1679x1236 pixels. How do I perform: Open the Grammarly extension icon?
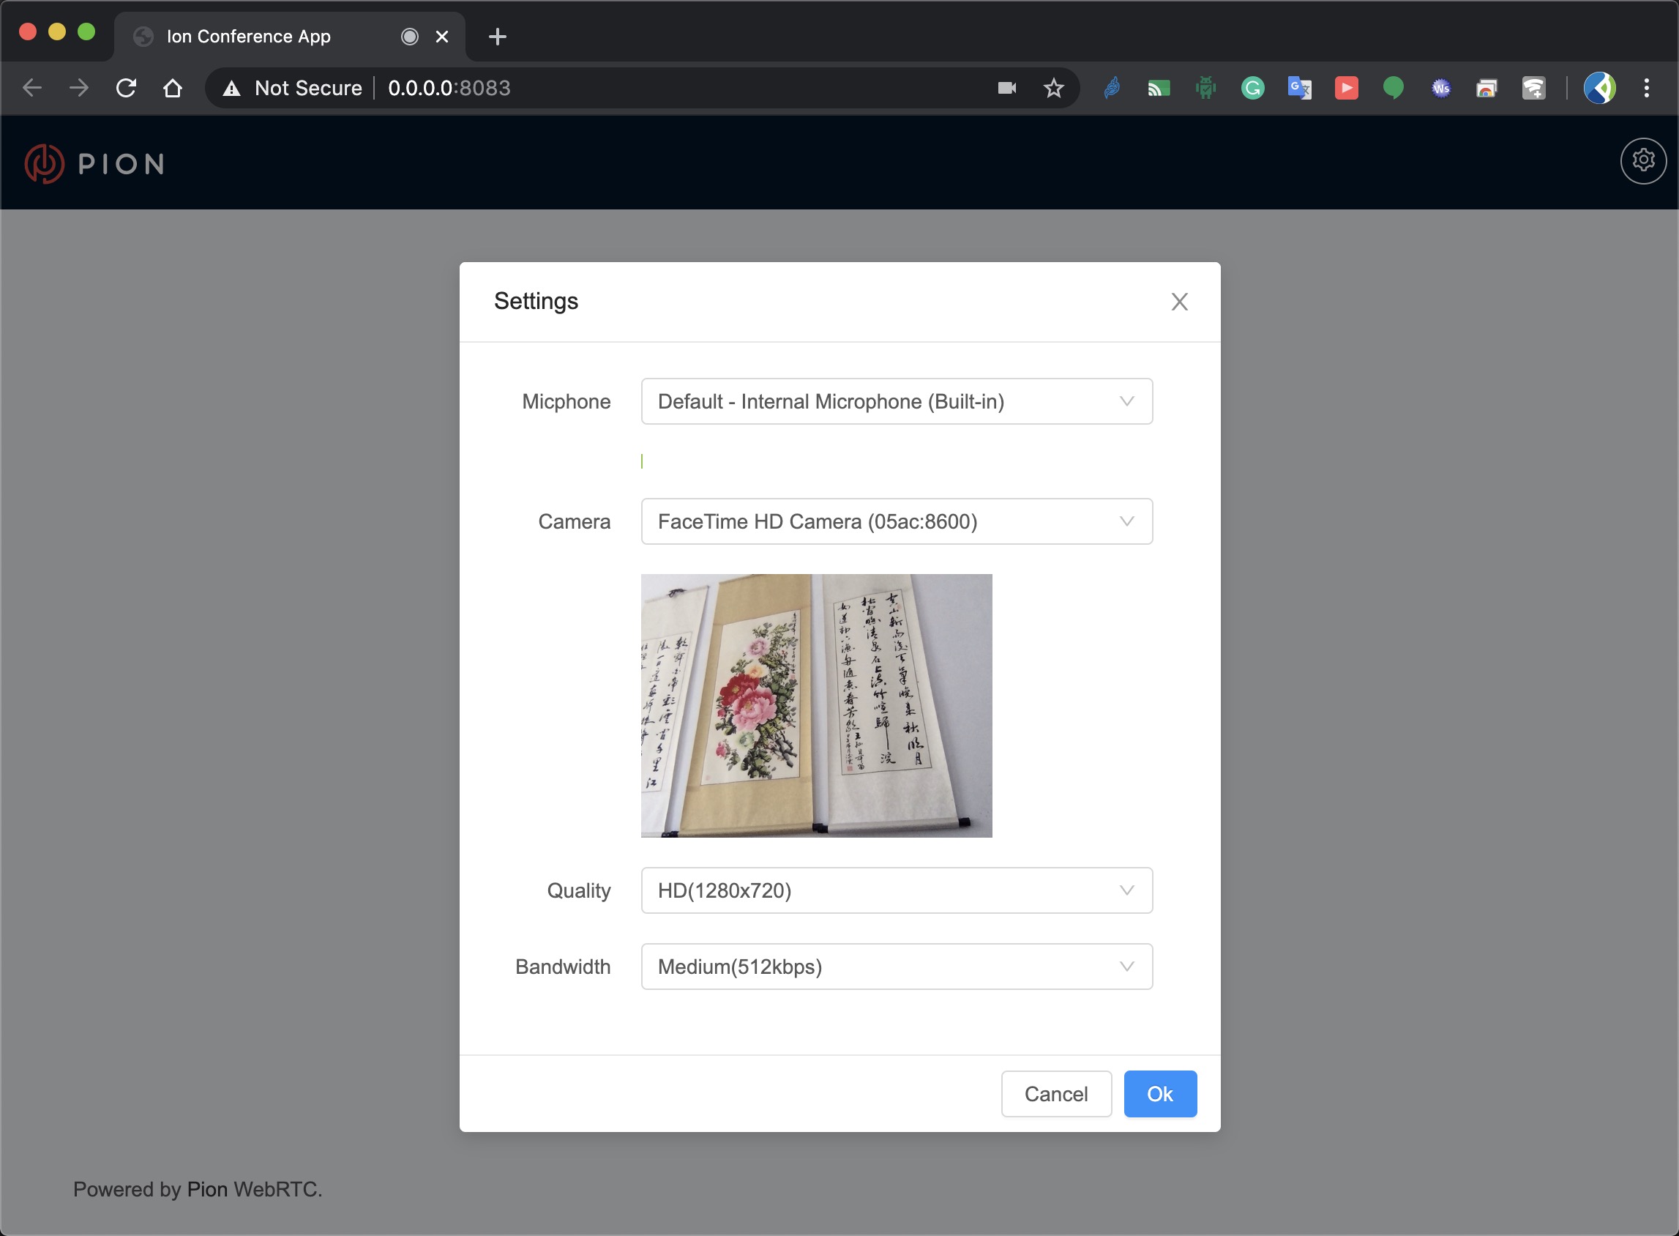coord(1252,89)
